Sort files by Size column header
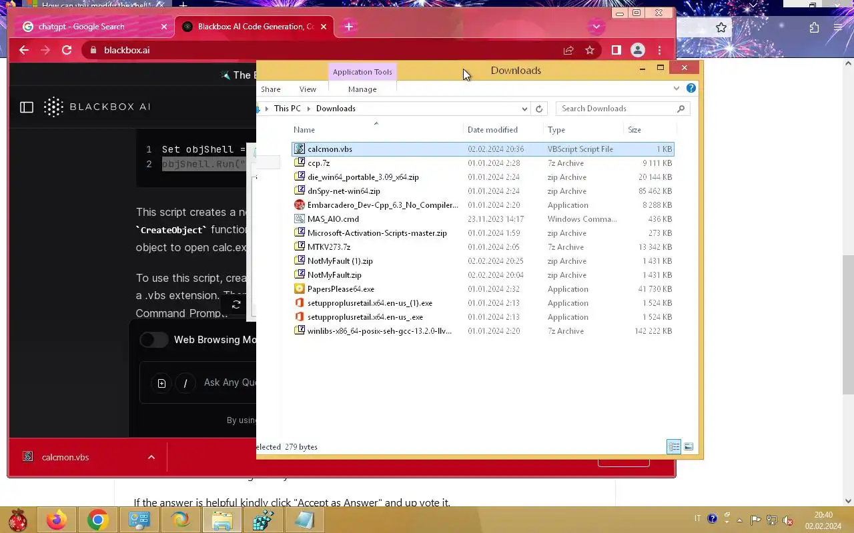 click(x=634, y=130)
